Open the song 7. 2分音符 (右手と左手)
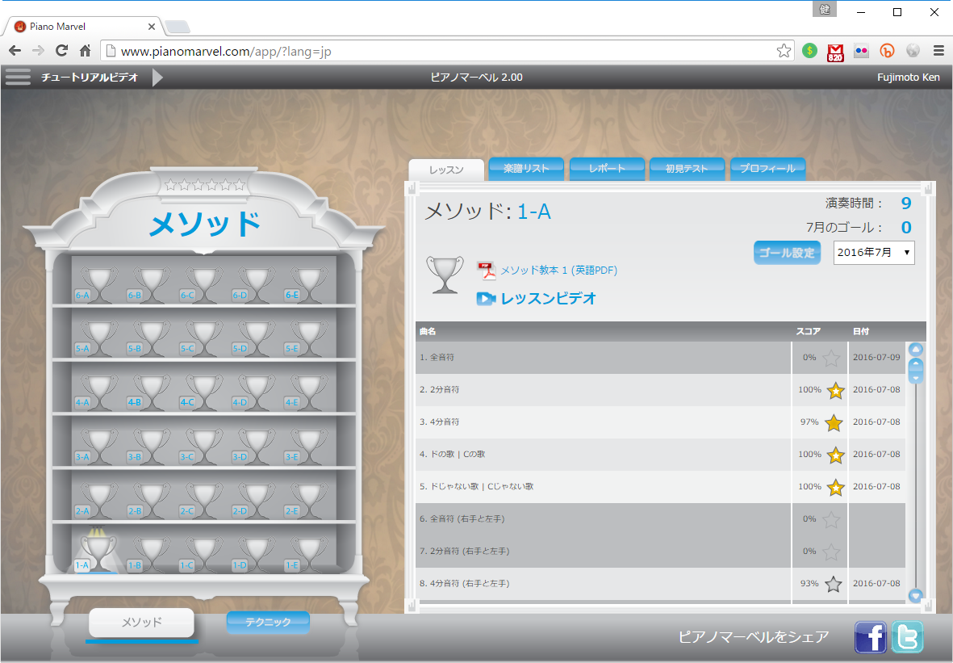Image resolution: width=953 pixels, height=663 pixels. [x=603, y=551]
